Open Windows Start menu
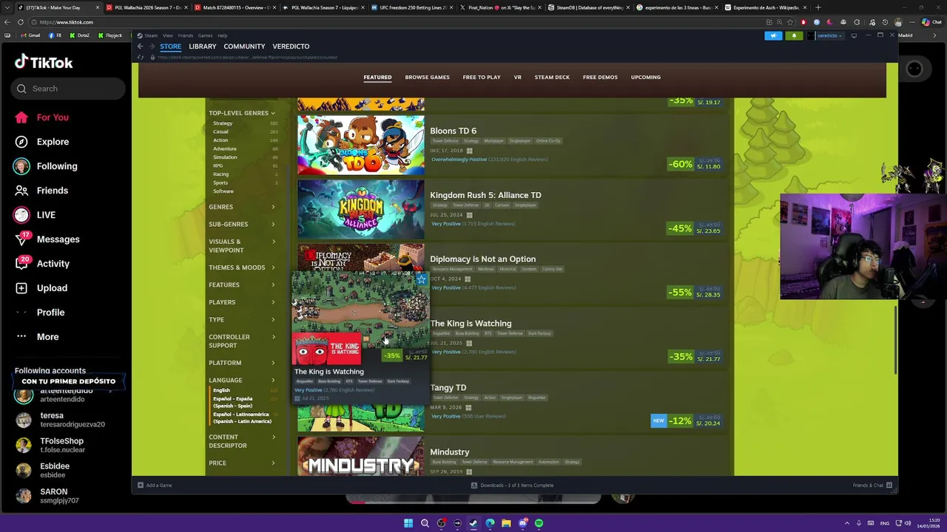Screen dimensions: 947x532 click(x=408, y=523)
